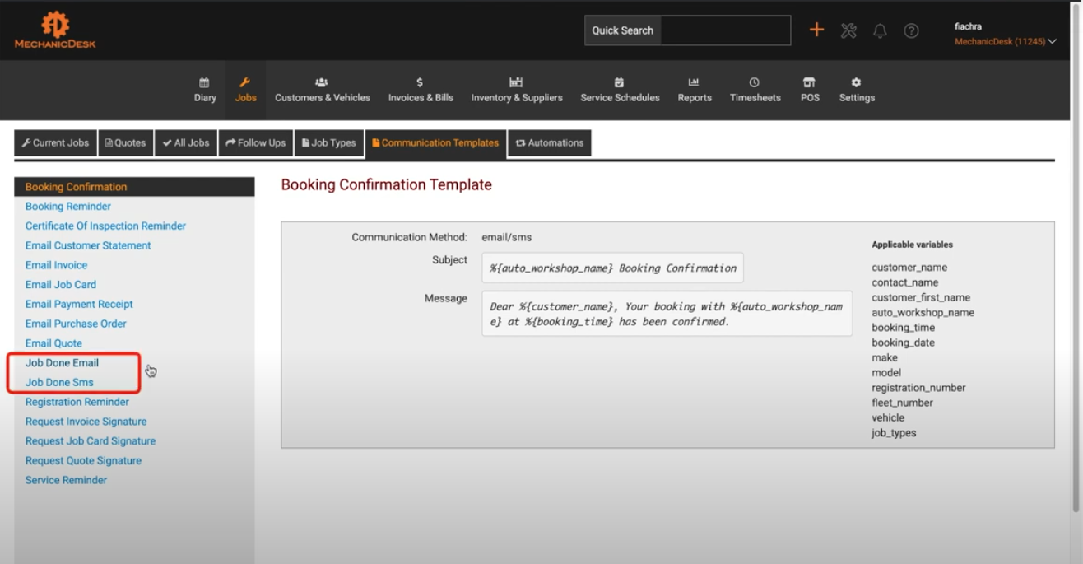Click the auto_workshop_name variable
The height and width of the screenshot is (564, 1083).
pos(923,312)
